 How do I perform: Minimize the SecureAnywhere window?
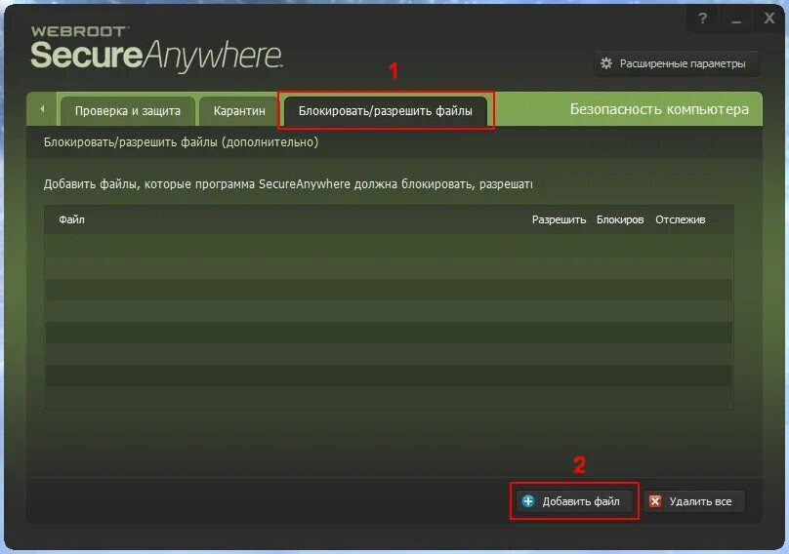736,19
